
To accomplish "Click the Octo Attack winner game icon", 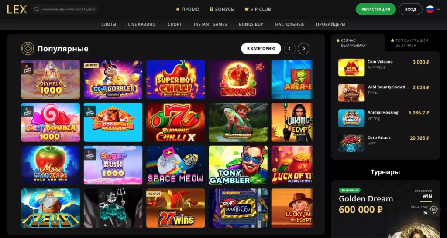I will coord(351,144).
